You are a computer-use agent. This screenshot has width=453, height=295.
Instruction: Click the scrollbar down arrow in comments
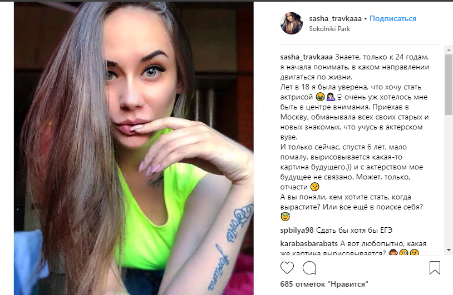[449, 250]
